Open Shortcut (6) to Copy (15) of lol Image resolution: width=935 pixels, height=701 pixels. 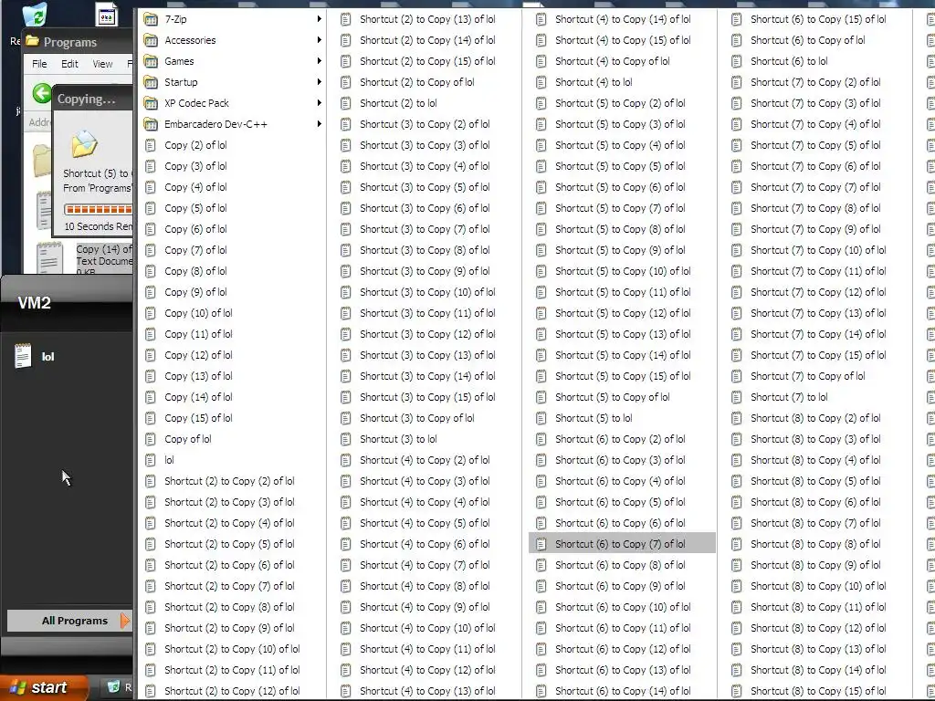pos(818,19)
